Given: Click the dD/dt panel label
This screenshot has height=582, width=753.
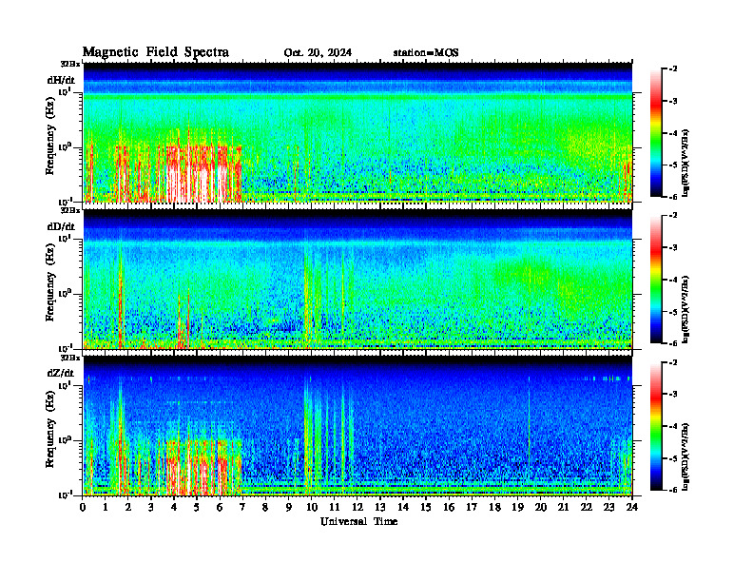Looking at the screenshot, I should 61,226.
